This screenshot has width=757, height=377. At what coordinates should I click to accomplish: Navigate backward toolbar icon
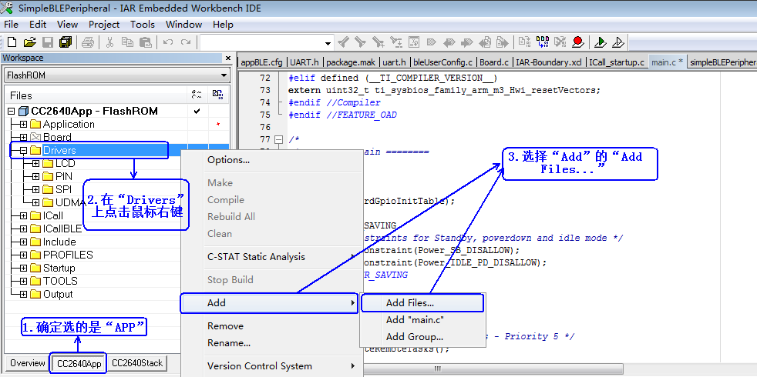pos(485,42)
